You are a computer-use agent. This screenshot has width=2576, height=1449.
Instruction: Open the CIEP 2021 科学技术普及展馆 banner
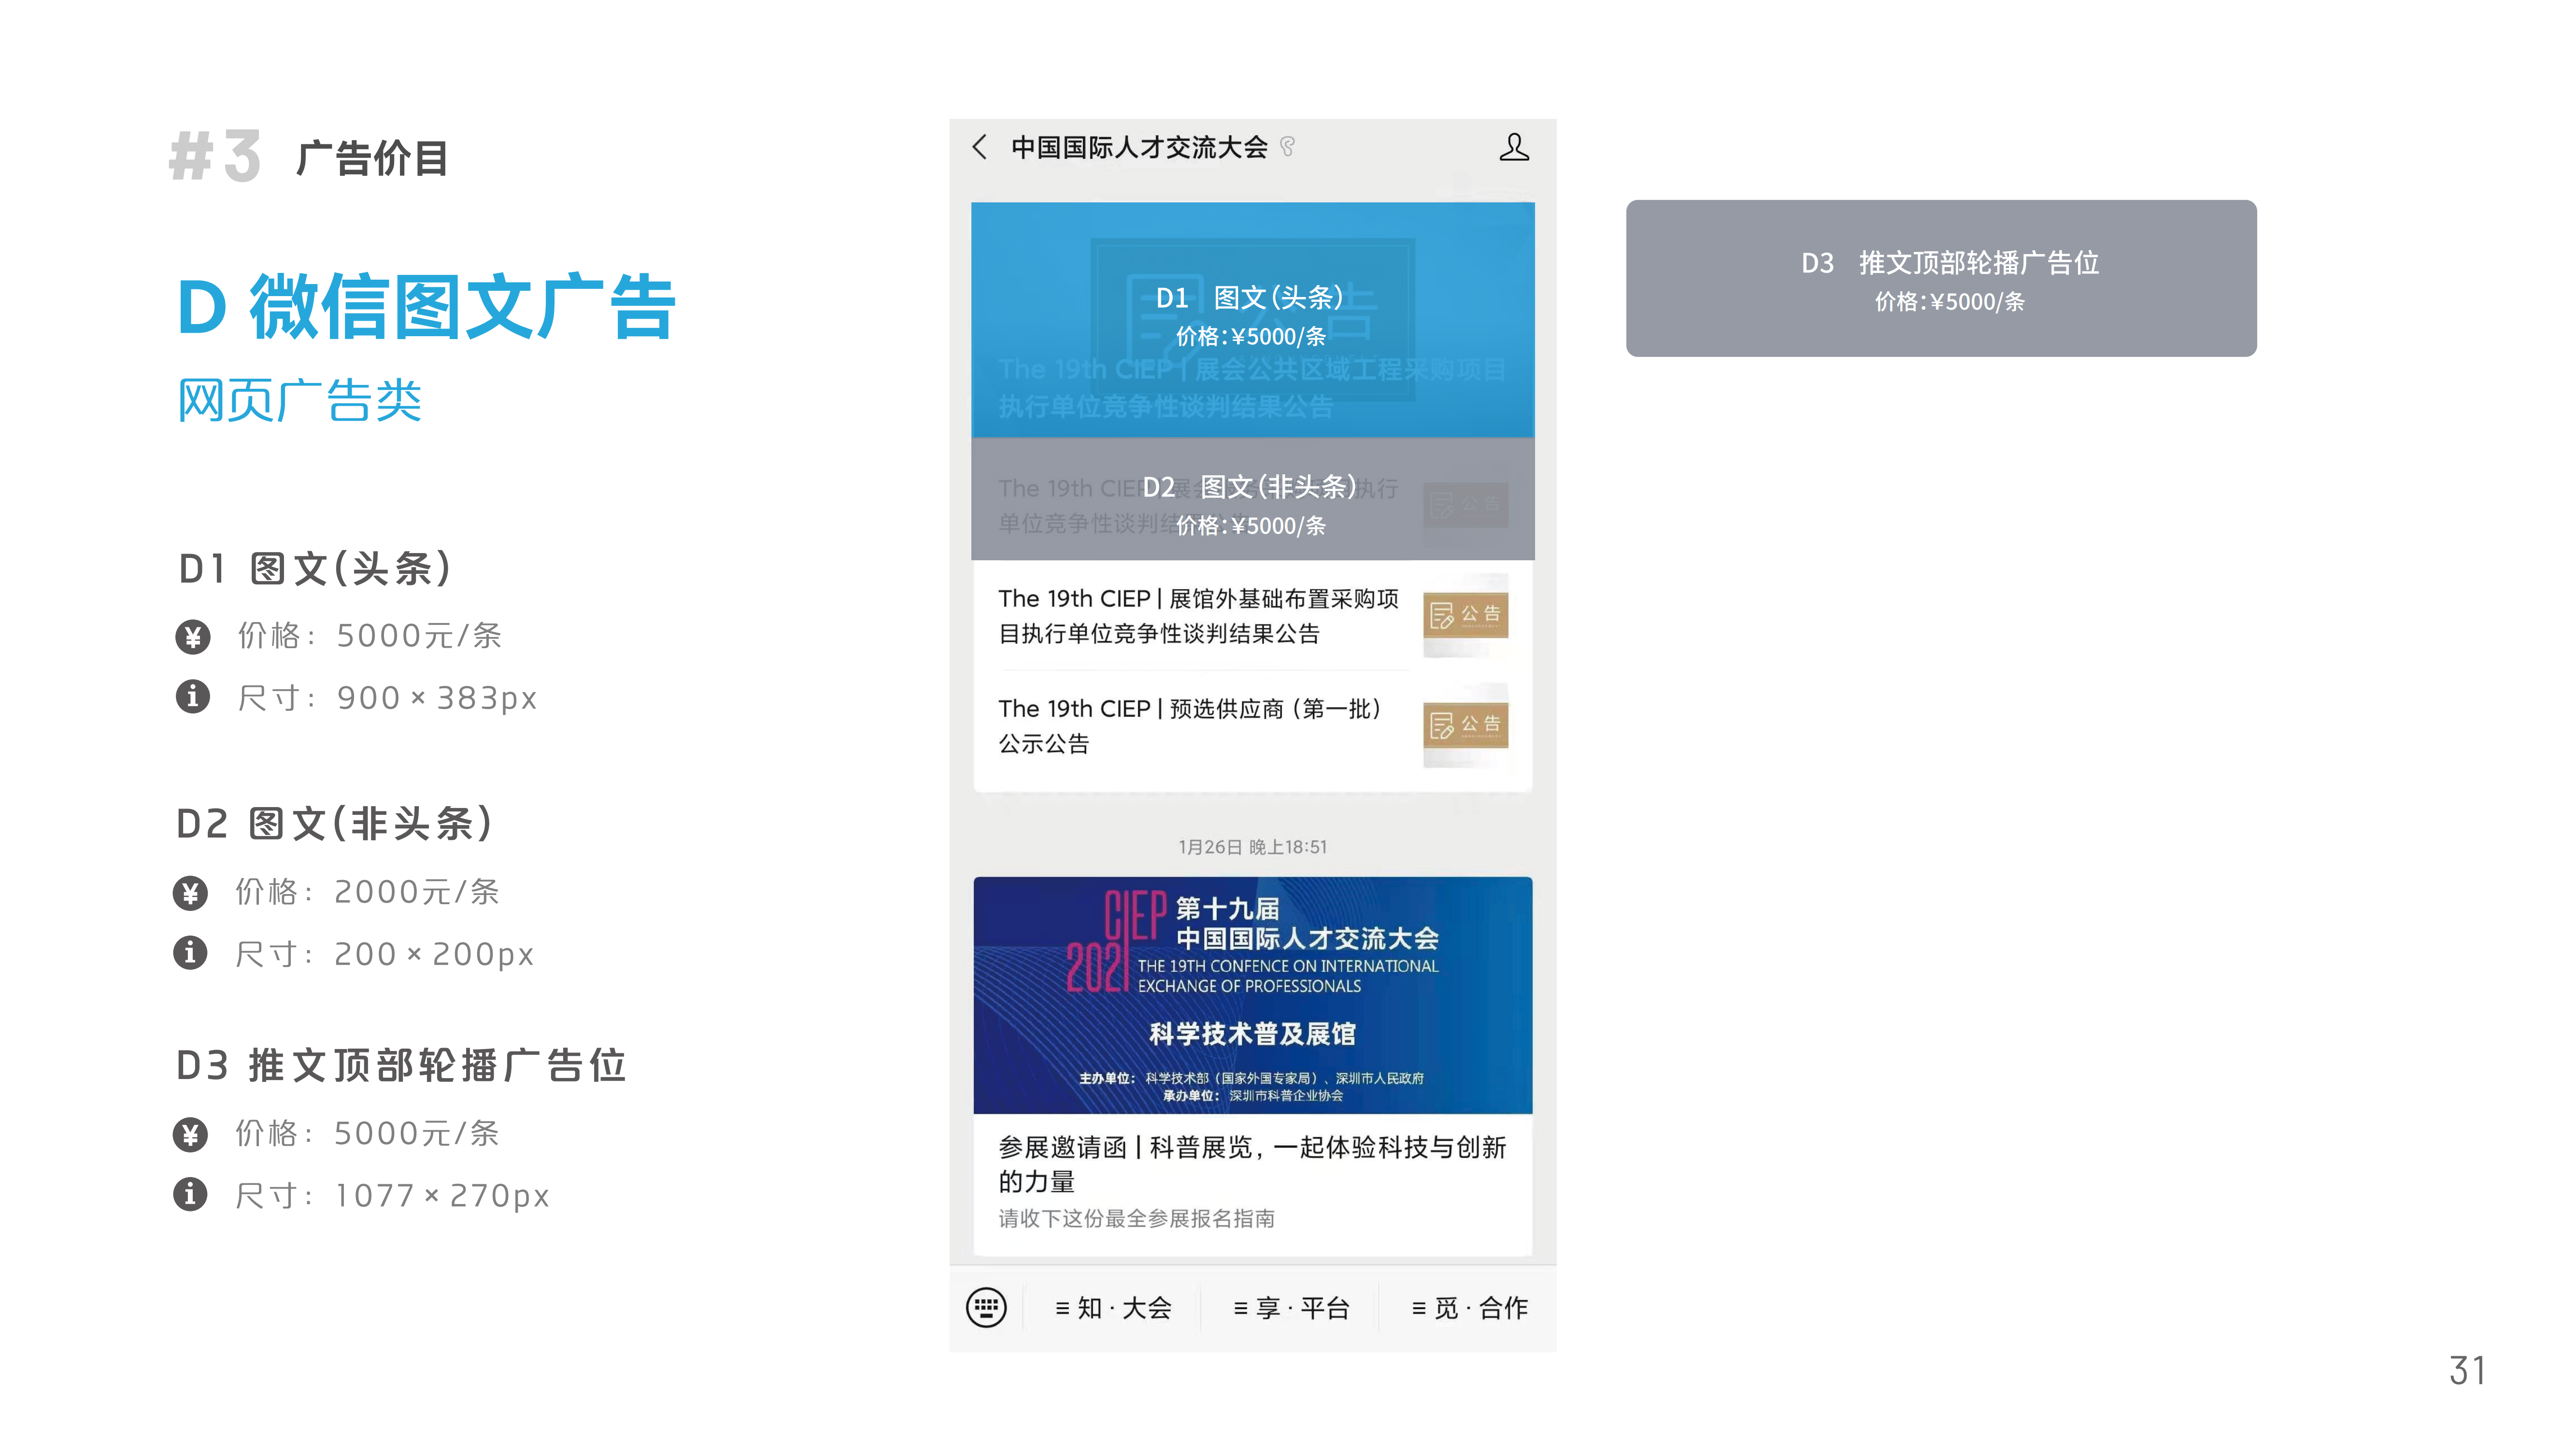coord(1252,995)
